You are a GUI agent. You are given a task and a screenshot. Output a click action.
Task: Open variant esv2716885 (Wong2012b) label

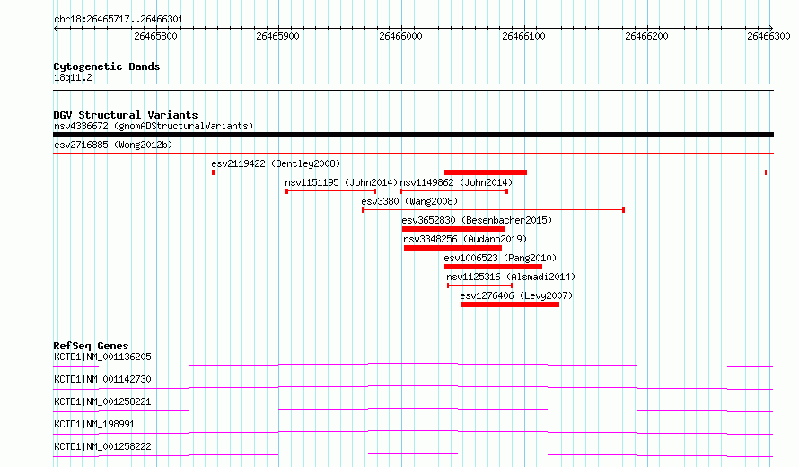(113, 145)
